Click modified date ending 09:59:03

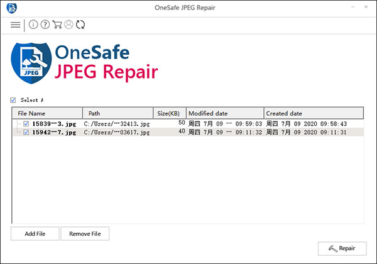[225, 124]
